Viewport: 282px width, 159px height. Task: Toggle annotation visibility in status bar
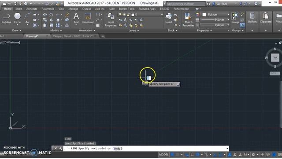pyautogui.click(x=230, y=155)
